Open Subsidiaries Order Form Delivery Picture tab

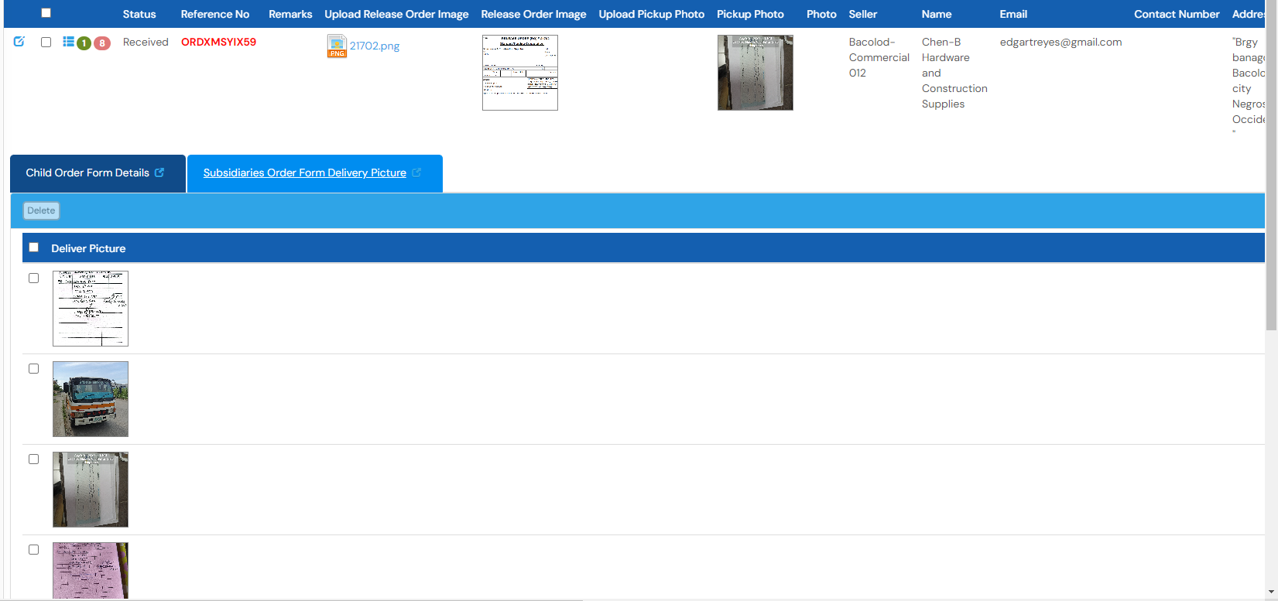pyautogui.click(x=304, y=173)
